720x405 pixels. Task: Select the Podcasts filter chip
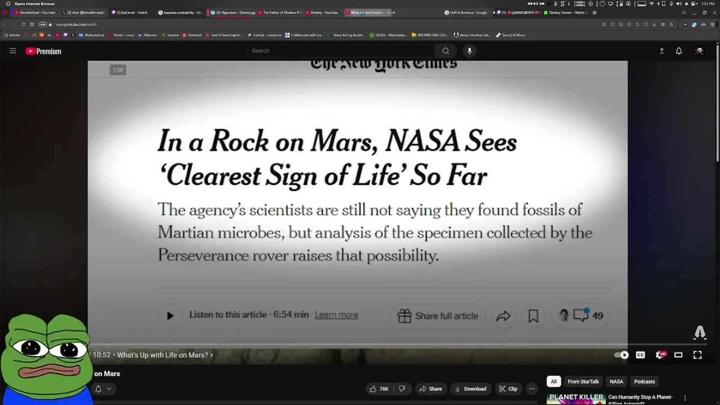pyautogui.click(x=645, y=381)
